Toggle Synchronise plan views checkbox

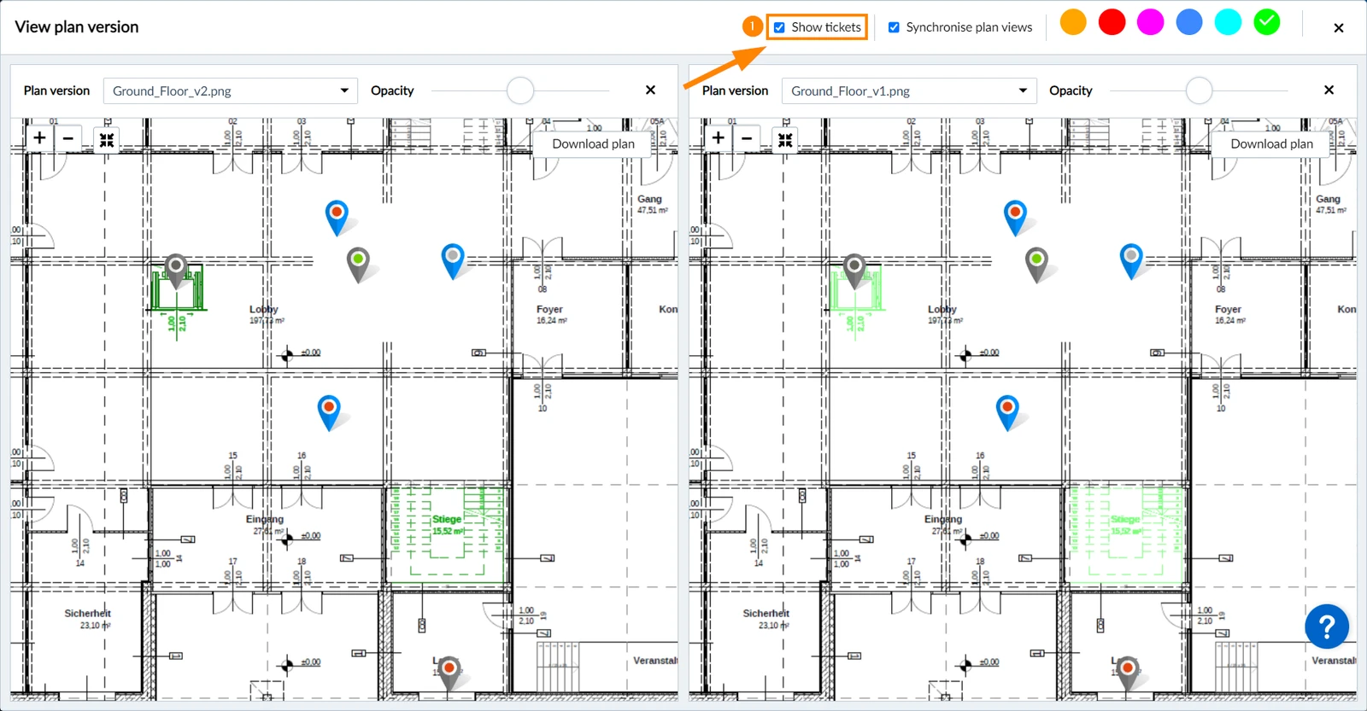(894, 27)
